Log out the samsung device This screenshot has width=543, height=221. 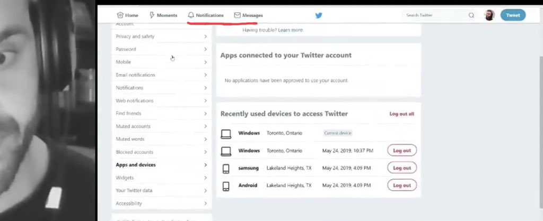(x=402, y=168)
